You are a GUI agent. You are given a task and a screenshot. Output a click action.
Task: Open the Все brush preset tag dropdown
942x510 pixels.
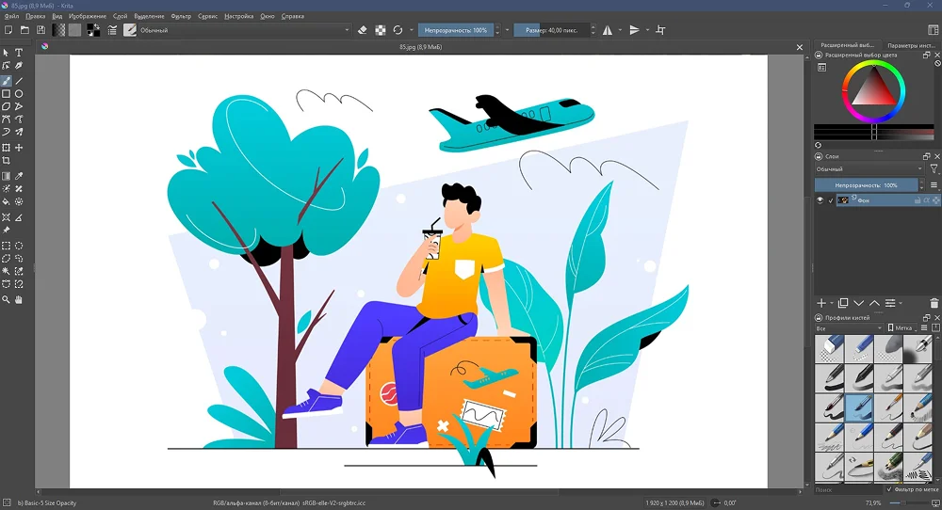point(848,328)
